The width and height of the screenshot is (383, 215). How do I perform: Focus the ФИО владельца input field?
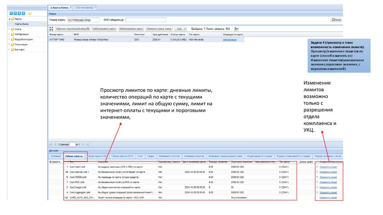145,20
